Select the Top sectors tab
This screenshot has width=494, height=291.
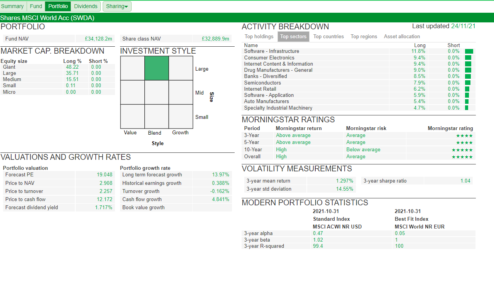click(293, 37)
